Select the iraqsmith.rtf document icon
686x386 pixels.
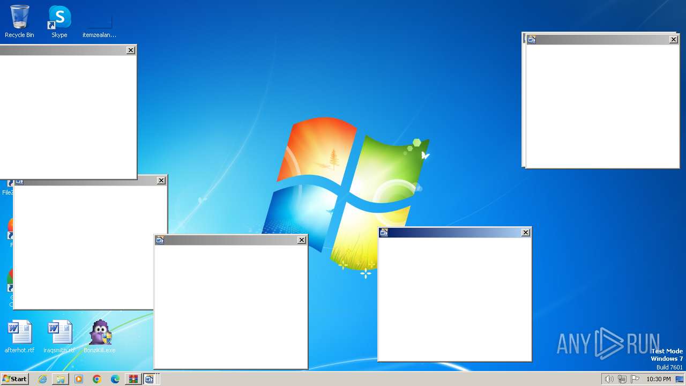point(59,337)
